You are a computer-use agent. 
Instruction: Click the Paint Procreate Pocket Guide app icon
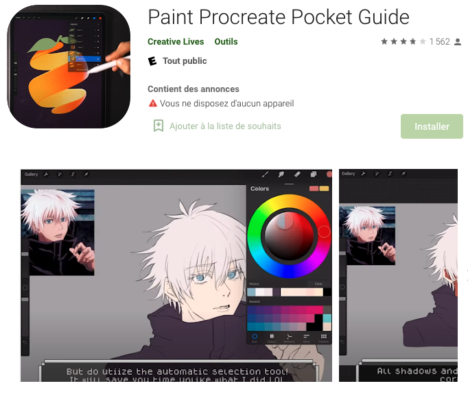tap(69, 67)
